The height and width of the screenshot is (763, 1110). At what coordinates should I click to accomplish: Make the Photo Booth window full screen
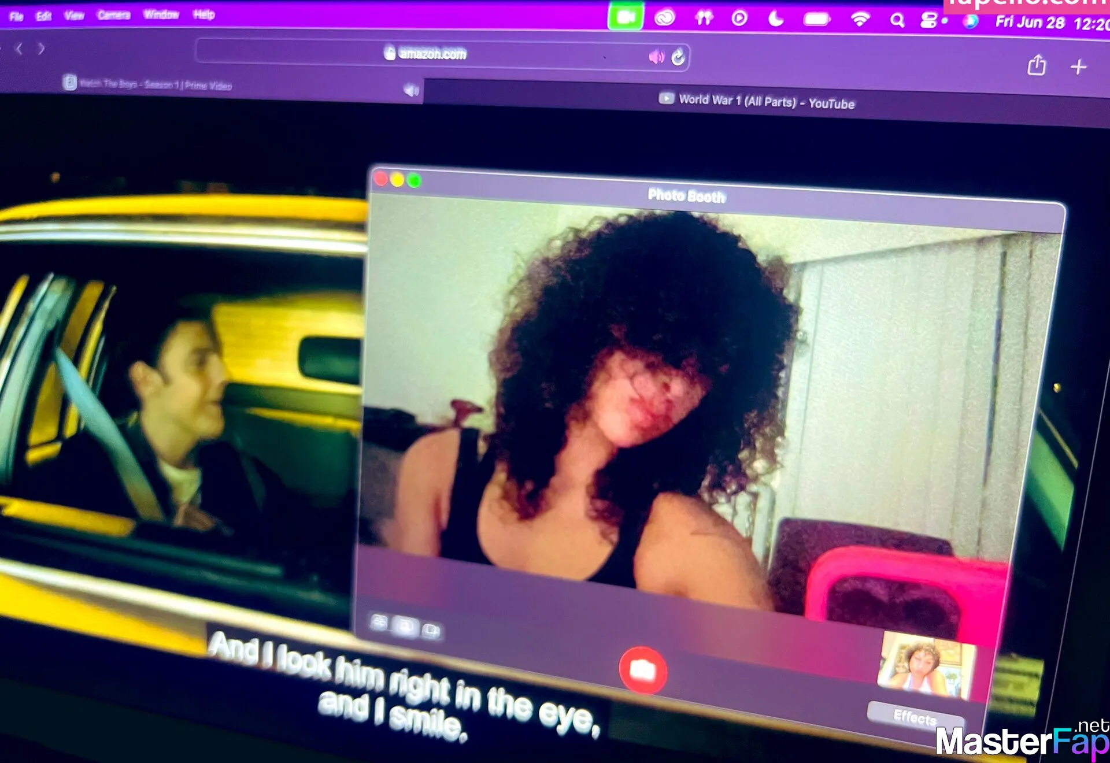click(415, 181)
